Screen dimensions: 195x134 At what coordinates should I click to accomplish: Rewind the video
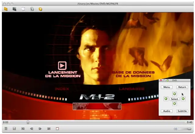pos(31,129)
